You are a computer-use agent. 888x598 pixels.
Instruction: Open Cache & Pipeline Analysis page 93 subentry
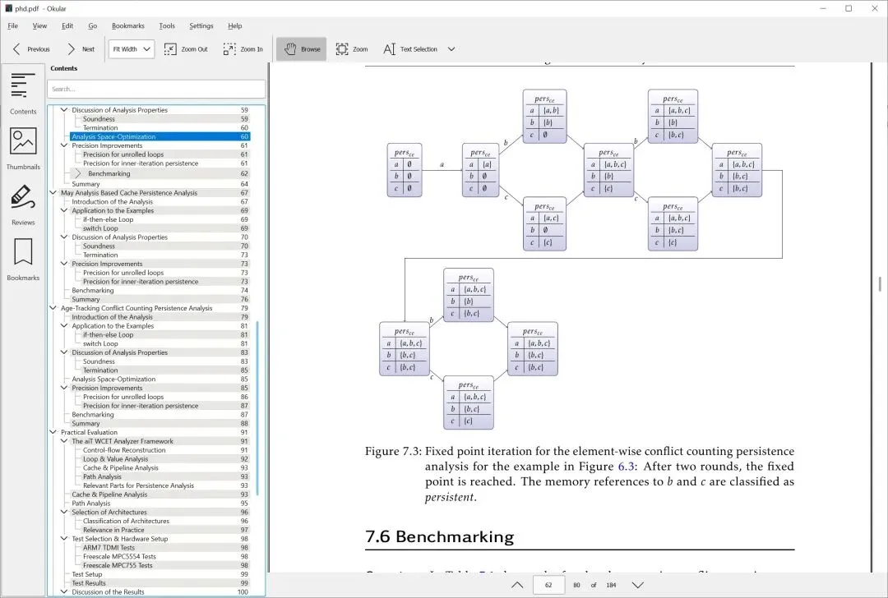165,468
